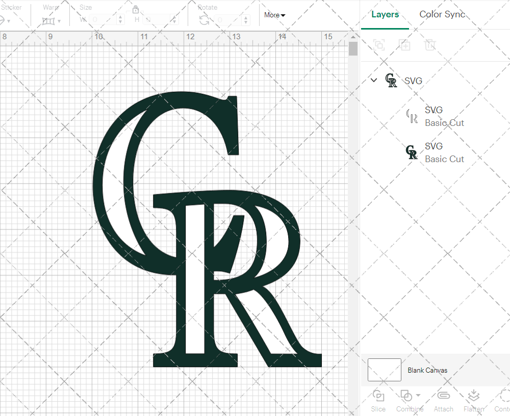The width and height of the screenshot is (510, 416).
Task: Click the Blank Canvas color swatch
Action: coord(384,370)
